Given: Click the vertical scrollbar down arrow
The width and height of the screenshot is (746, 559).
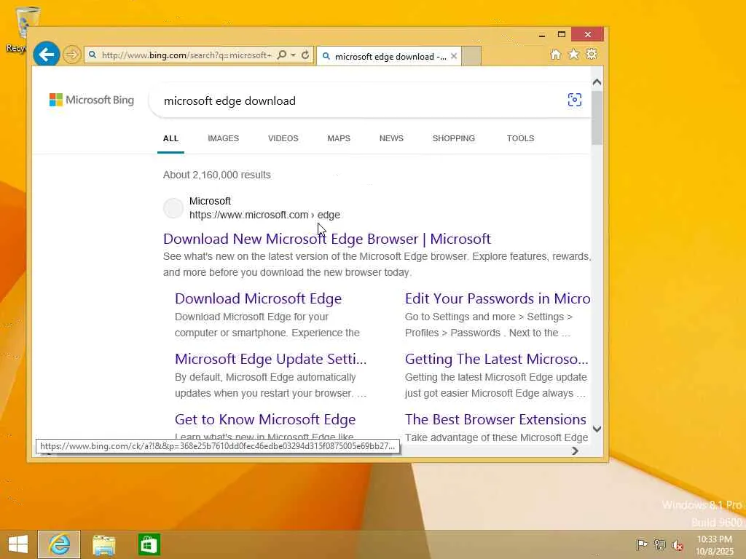Looking at the screenshot, I should point(597,429).
